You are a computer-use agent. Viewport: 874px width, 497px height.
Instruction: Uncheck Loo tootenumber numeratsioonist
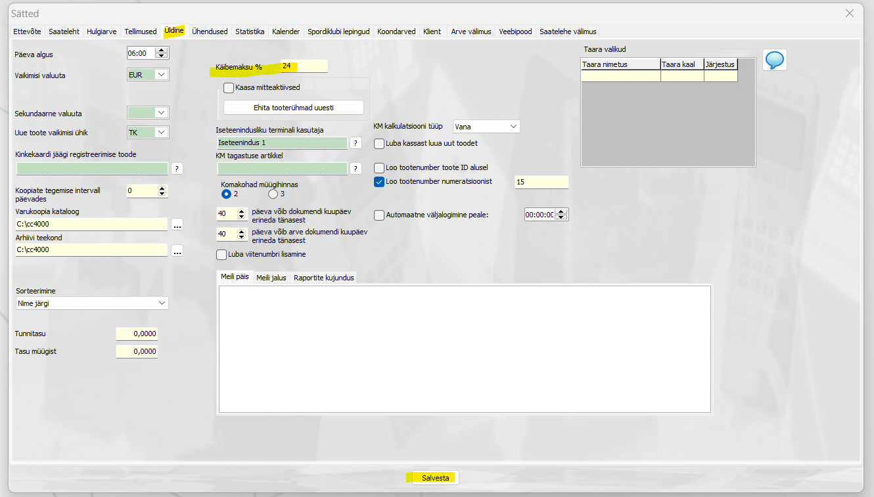coord(379,182)
